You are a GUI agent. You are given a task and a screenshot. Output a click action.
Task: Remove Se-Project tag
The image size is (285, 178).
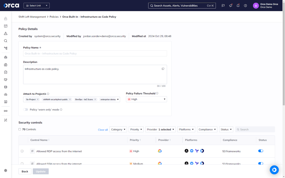[38, 99]
